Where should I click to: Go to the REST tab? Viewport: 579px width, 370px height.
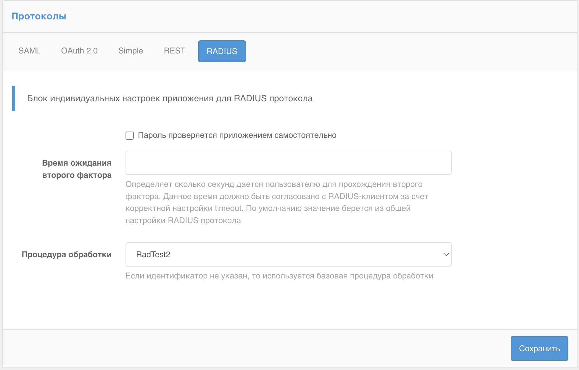click(174, 51)
